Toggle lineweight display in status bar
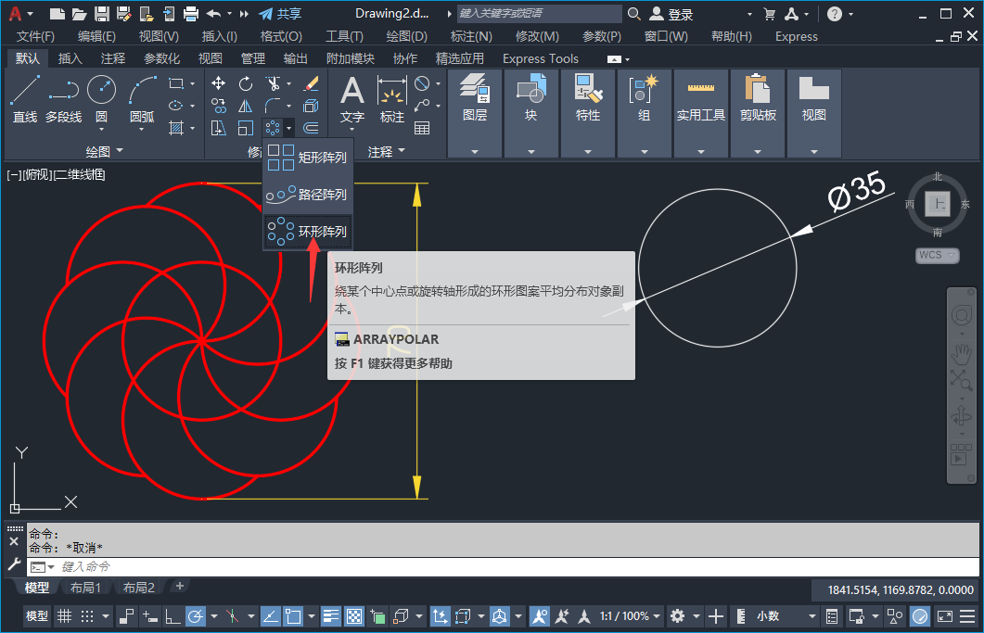This screenshot has height=633, width=984. tap(331, 616)
